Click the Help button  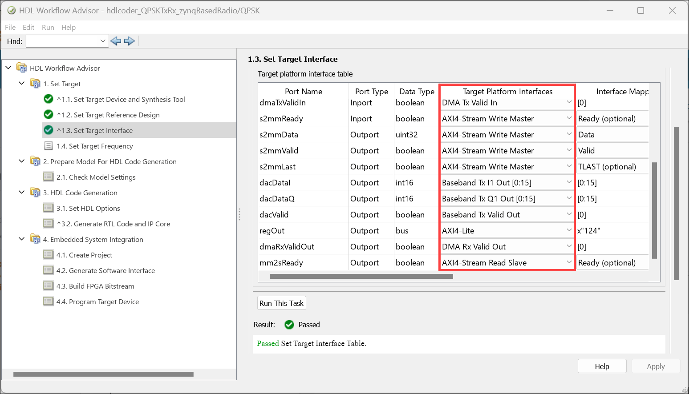click(x=602, y=366)
